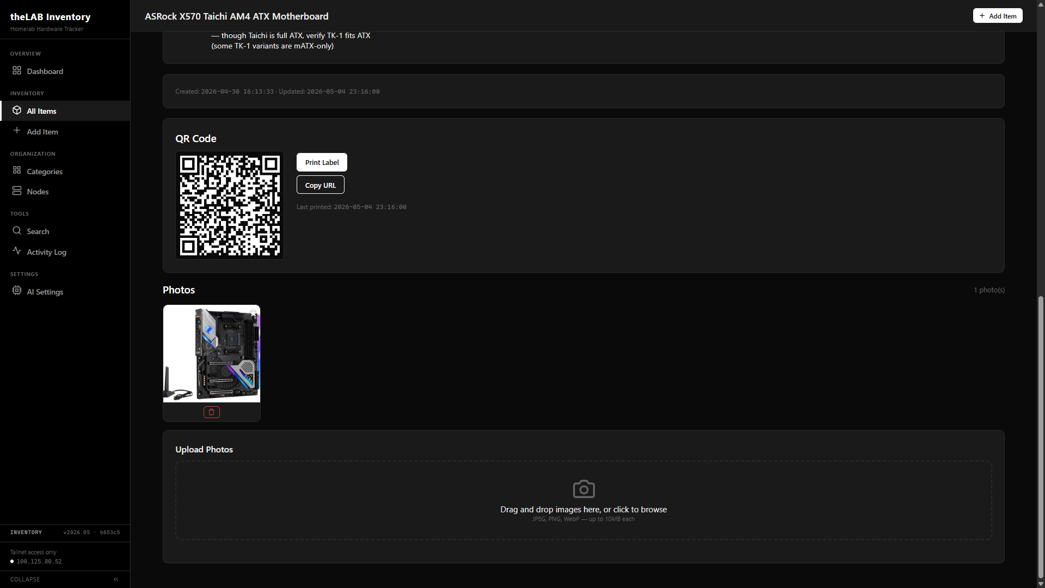Screen dimensions: 1045x588
Task: Click the Photos heading
Action: point(179,290)
